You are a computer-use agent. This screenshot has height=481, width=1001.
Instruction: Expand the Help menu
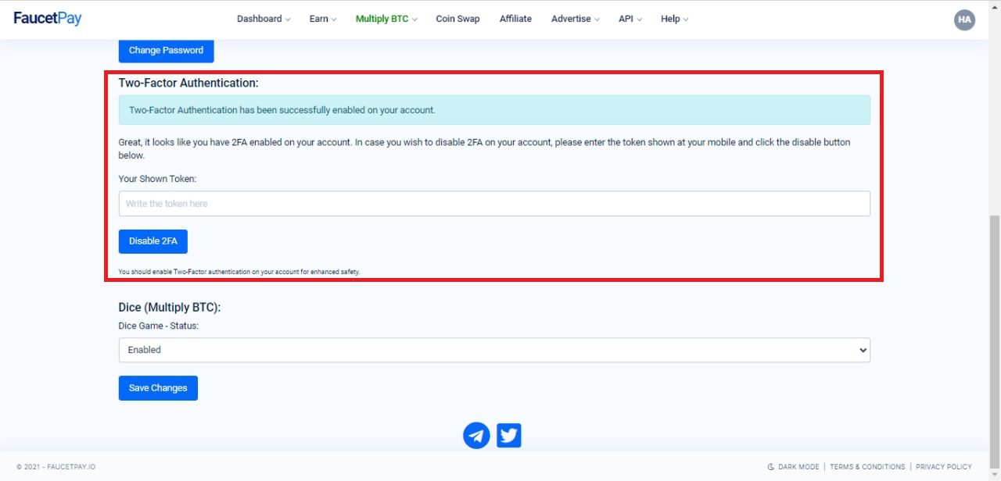point(674,19)
